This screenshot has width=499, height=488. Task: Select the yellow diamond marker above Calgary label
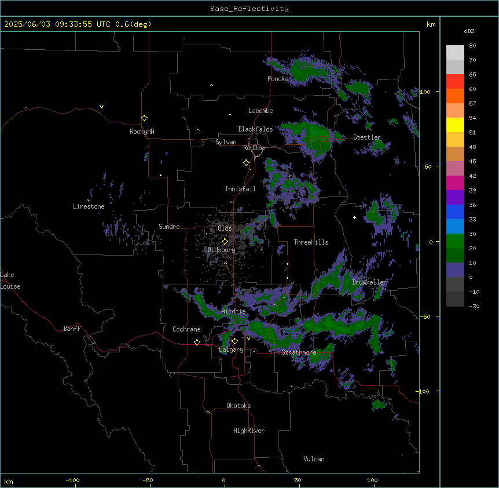[x=234, y=341]
